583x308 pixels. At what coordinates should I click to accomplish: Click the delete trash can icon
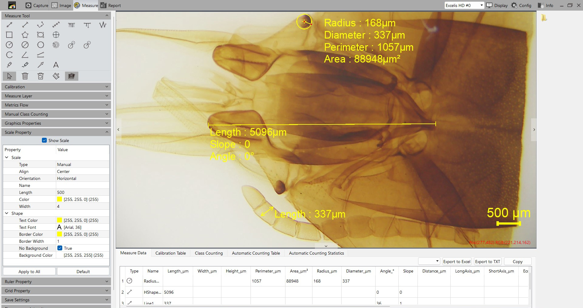(x=25, y=76)
